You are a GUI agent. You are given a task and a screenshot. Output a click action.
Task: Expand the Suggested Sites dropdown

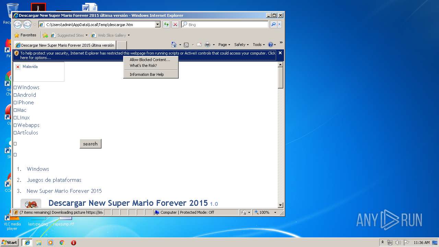coord(86,35)
